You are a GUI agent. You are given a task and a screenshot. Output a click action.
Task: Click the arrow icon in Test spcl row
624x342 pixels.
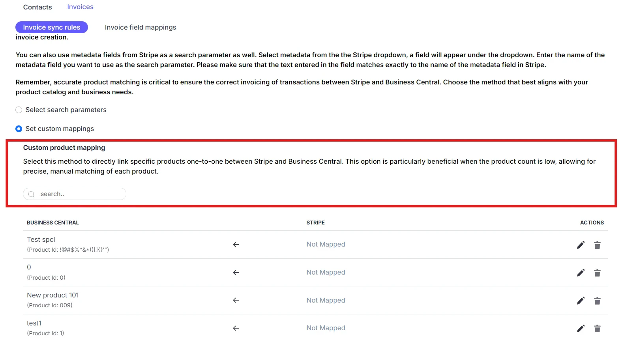pyautogui.click(x=236, y=245)
